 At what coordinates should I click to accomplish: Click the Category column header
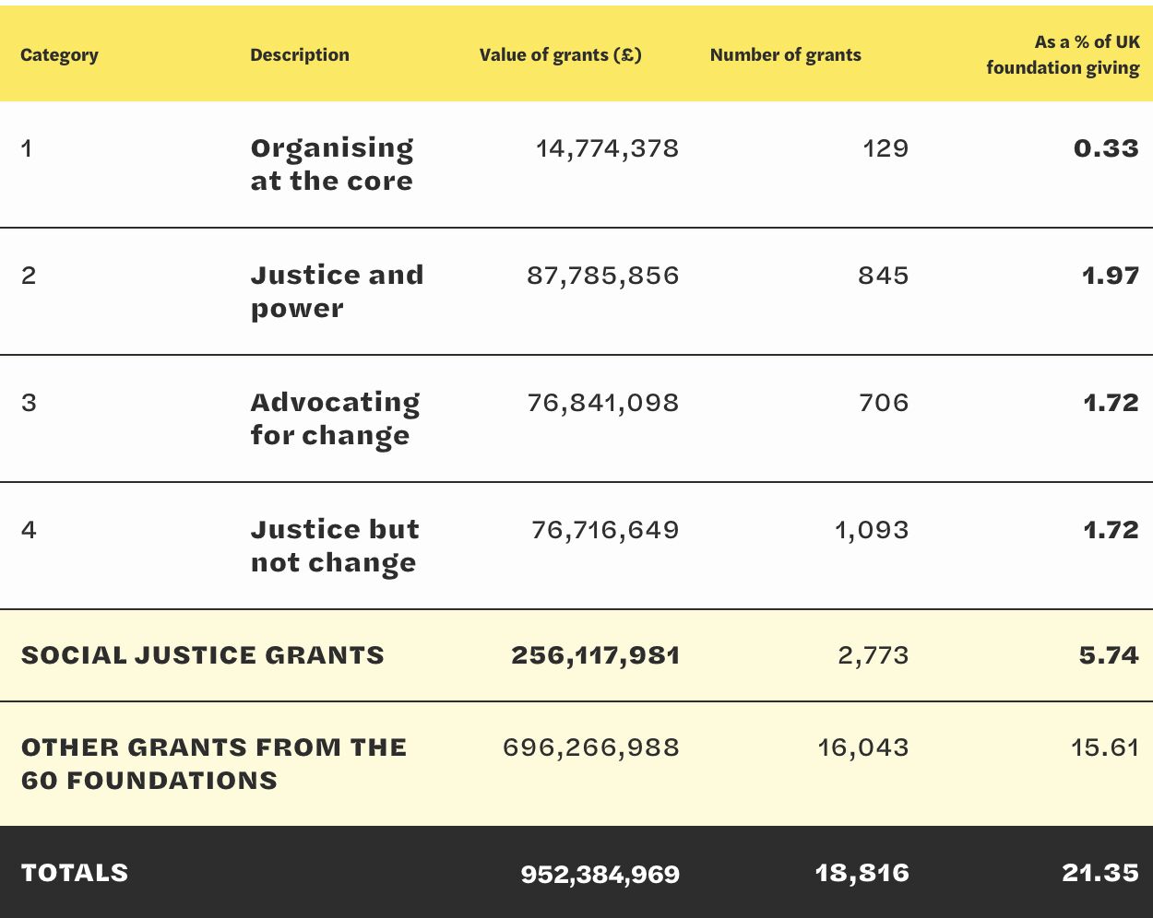click(59, 55)
